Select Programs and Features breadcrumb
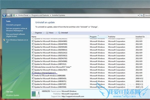Viewport: 150px width, 100px height. click(40, 15)
